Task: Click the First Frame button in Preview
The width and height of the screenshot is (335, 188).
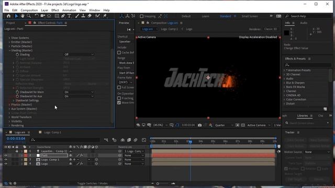Action: click(x=129, y=29)
